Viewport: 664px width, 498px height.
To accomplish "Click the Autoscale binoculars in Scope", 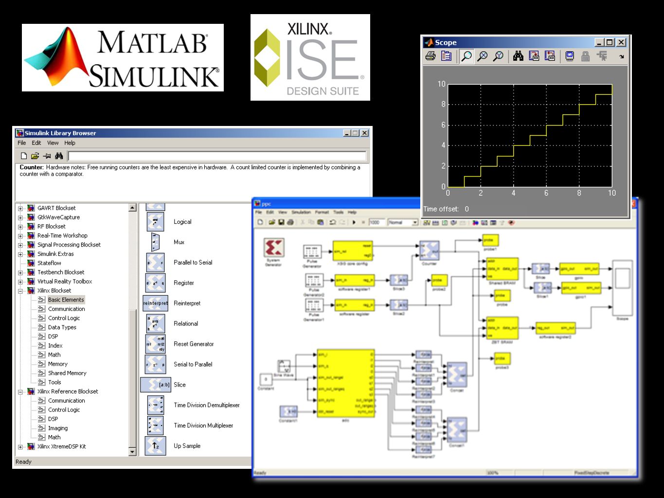I will [x=518, y=56].
